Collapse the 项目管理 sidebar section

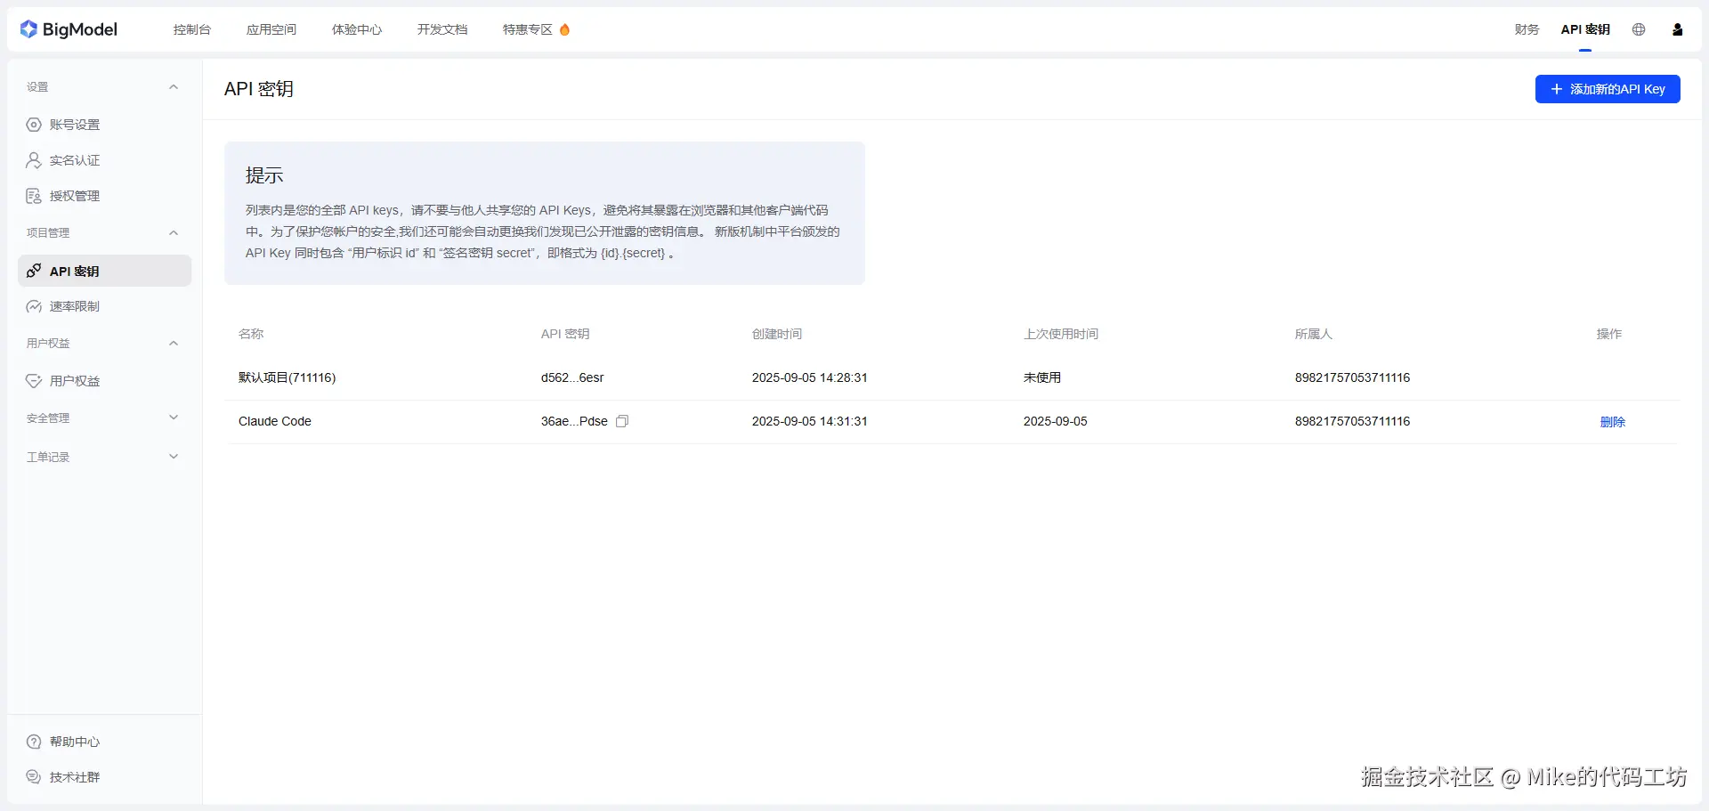174,233
